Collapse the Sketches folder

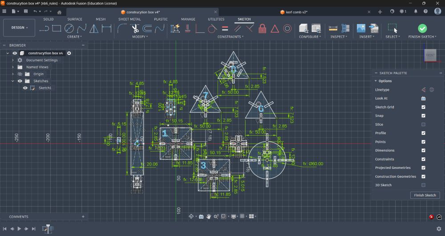click(13, 81)
